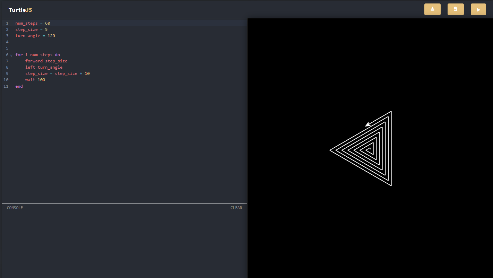Click on the 'left turn_angle' statement
The height and width of the screenshot is (278, 493).
[44, 67]
